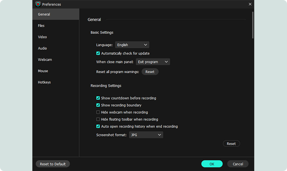This screenshot has width=287, height=171.
Task: Click the 'Reset all program warnings:' label
Action: pos(118,72)
